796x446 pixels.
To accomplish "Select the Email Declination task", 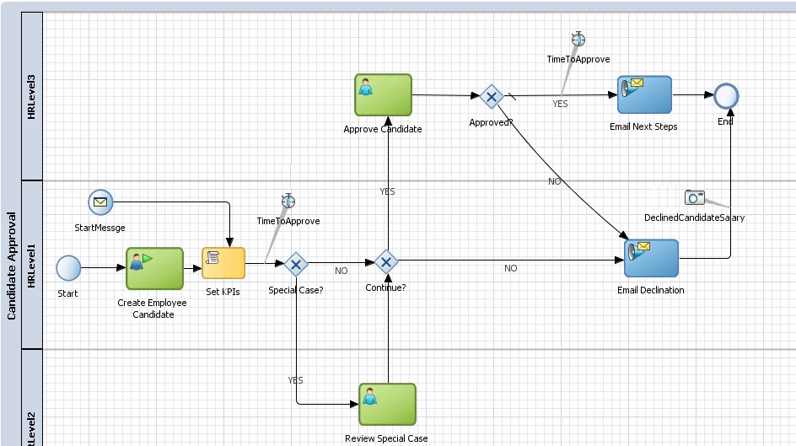I will click(x=651, y=258).
